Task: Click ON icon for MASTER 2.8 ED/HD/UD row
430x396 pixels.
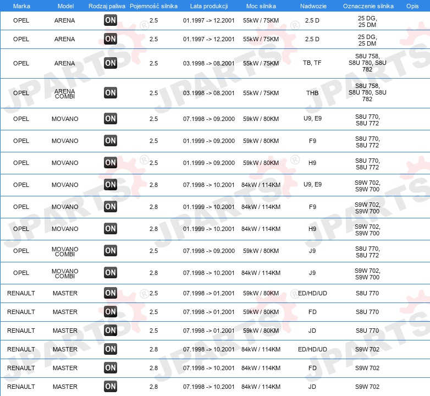Action: pyautogui.click(x=111, y=349)
